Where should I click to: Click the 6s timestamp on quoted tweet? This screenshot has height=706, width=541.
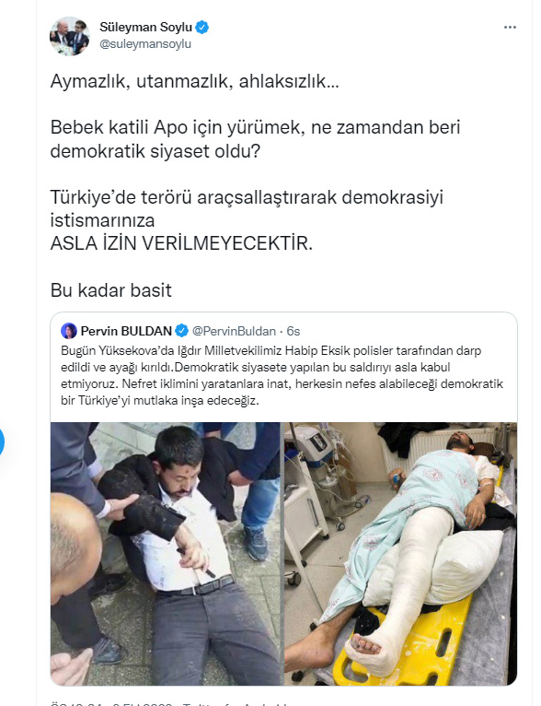pyautogui.click(x=294, y=332)
